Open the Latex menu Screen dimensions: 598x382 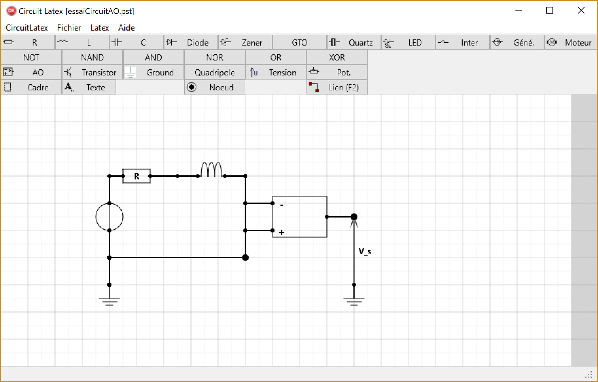pos(100,28)
